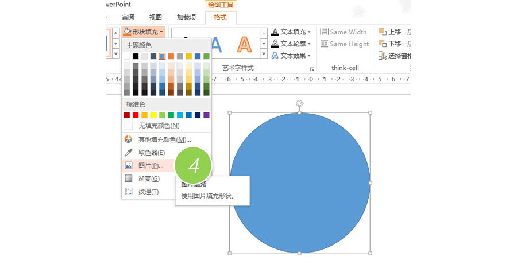Click the gradient fill icon
This screenshot has width=517, height=268.
(x=128, y=178)
